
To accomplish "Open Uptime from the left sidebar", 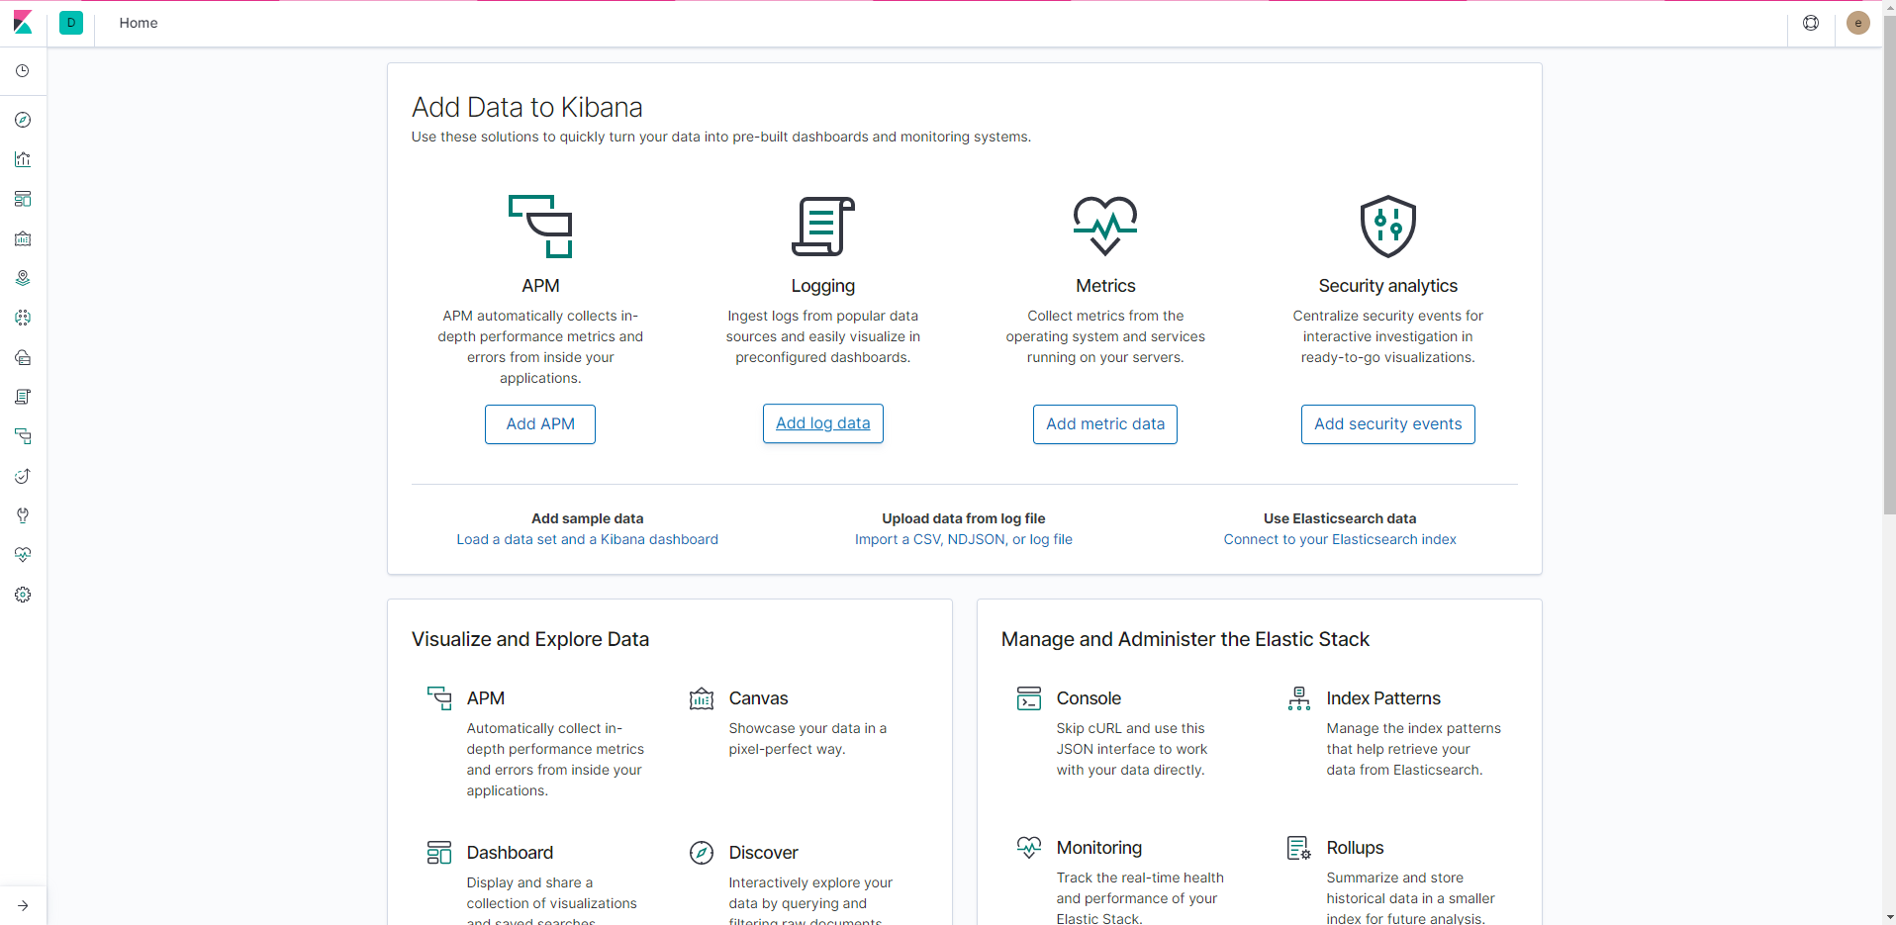I will tap(23, 476).
